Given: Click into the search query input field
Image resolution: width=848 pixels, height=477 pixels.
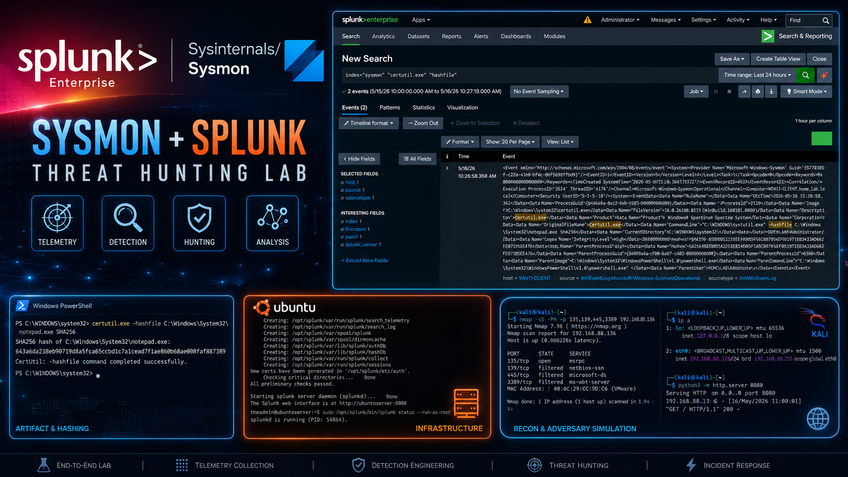Looking at the screenshot, I should (x=529, y=75).
